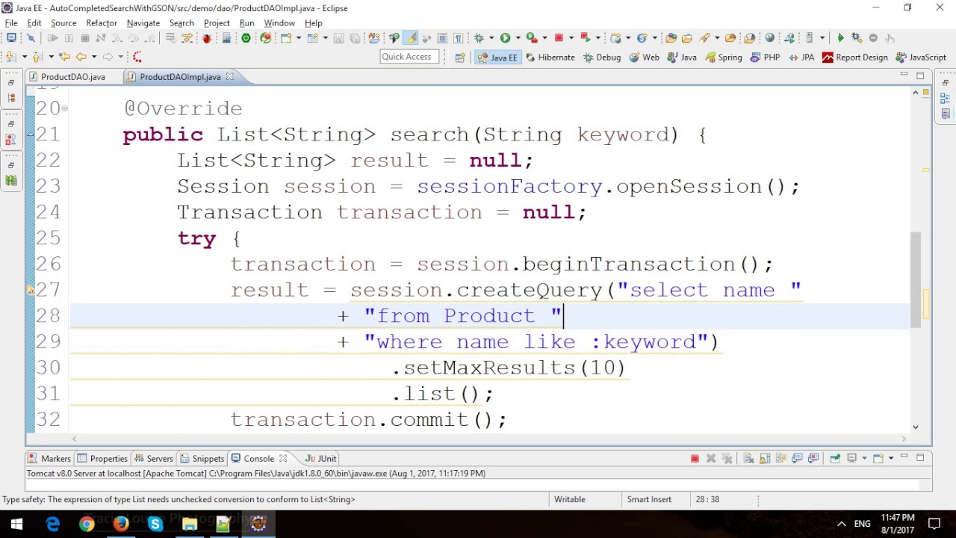Switch to JavaScript perspective
The image size is (956, 538).
tap(921, 57)
